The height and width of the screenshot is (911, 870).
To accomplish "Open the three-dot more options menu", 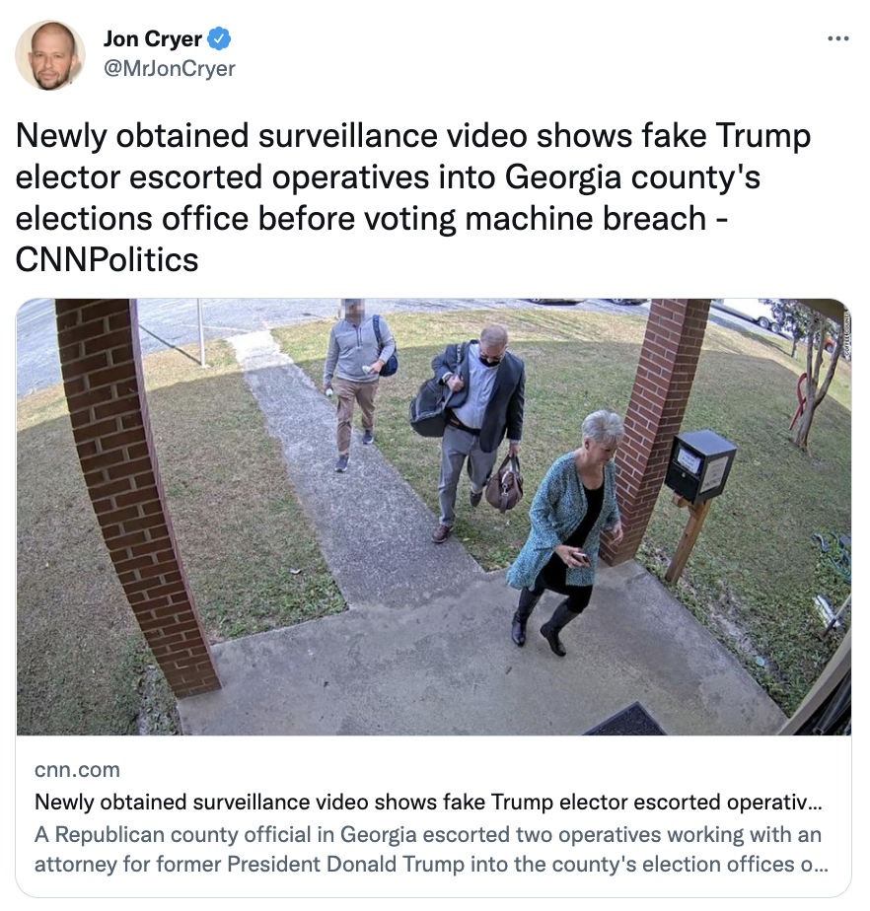I will click(837, 38).
